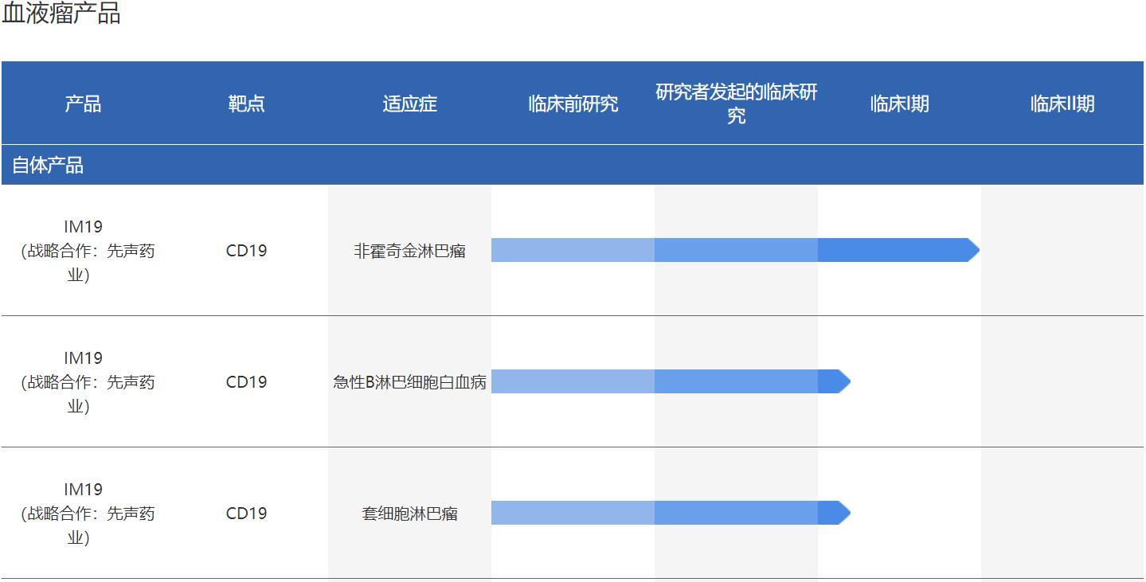Click the 非霍奇金淋巴瘤 progress arrow bar
Image resolution: width=1146 pixels, height=582 pixels.
pyautogui.click(x=717, y=250)
